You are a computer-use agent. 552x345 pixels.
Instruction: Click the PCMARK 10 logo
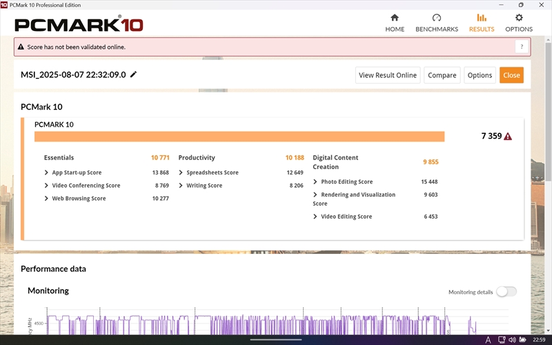pos(79,24)
